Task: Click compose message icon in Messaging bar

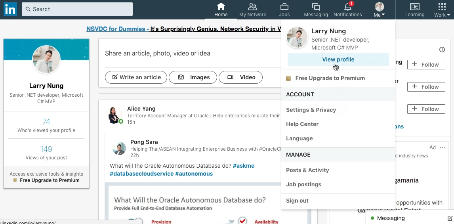Action: pos(450,218)
